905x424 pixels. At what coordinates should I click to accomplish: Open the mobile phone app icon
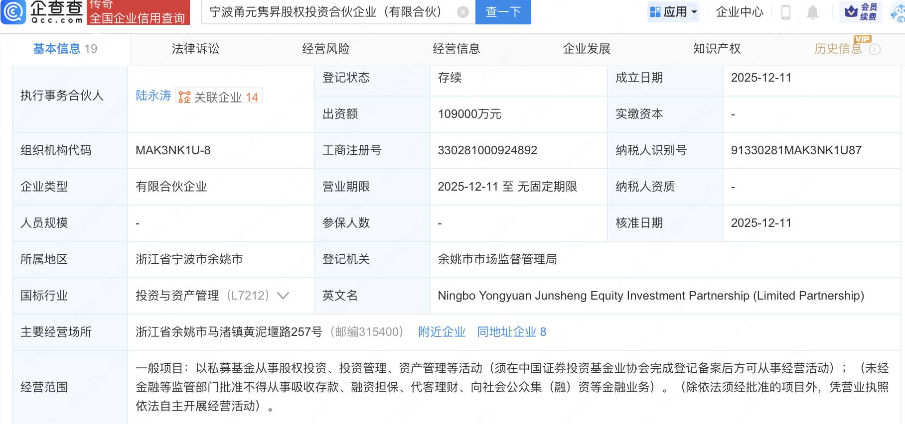pos(786,12)
